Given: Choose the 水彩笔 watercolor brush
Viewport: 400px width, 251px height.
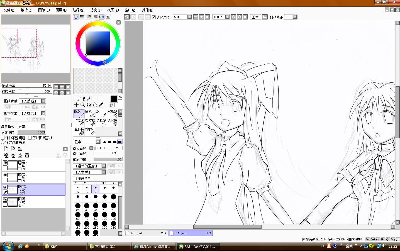Looking at the screenshot, I should (112, 113).
